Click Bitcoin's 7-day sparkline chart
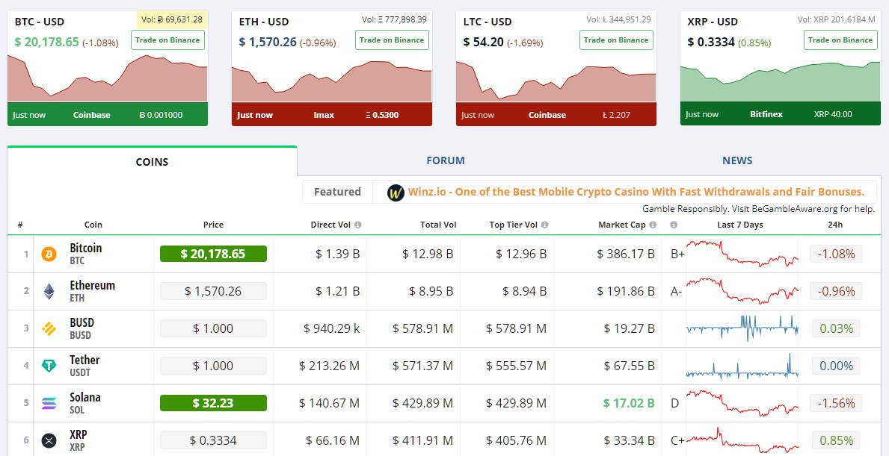 pyautogui.click(x=742, y=254)
